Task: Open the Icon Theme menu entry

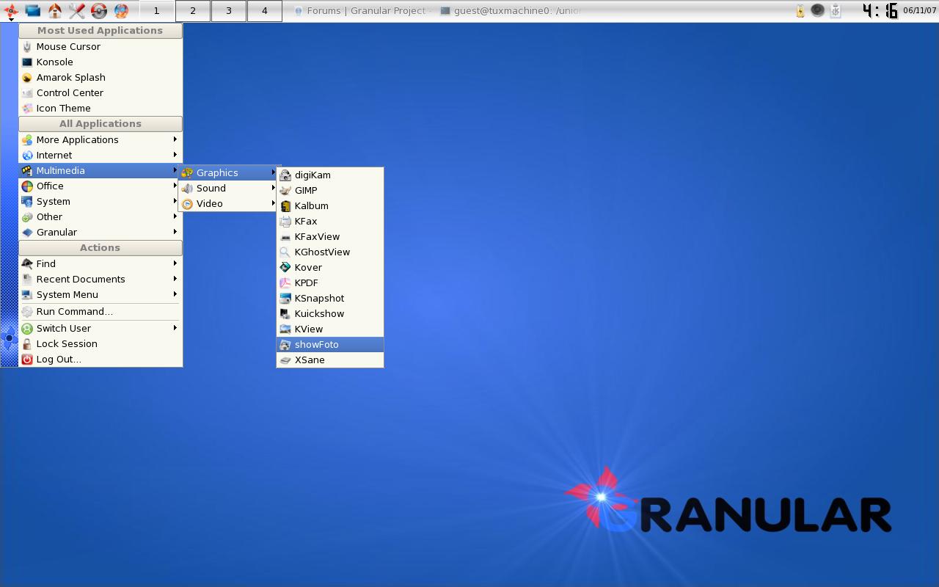Action: coord(101,108)
